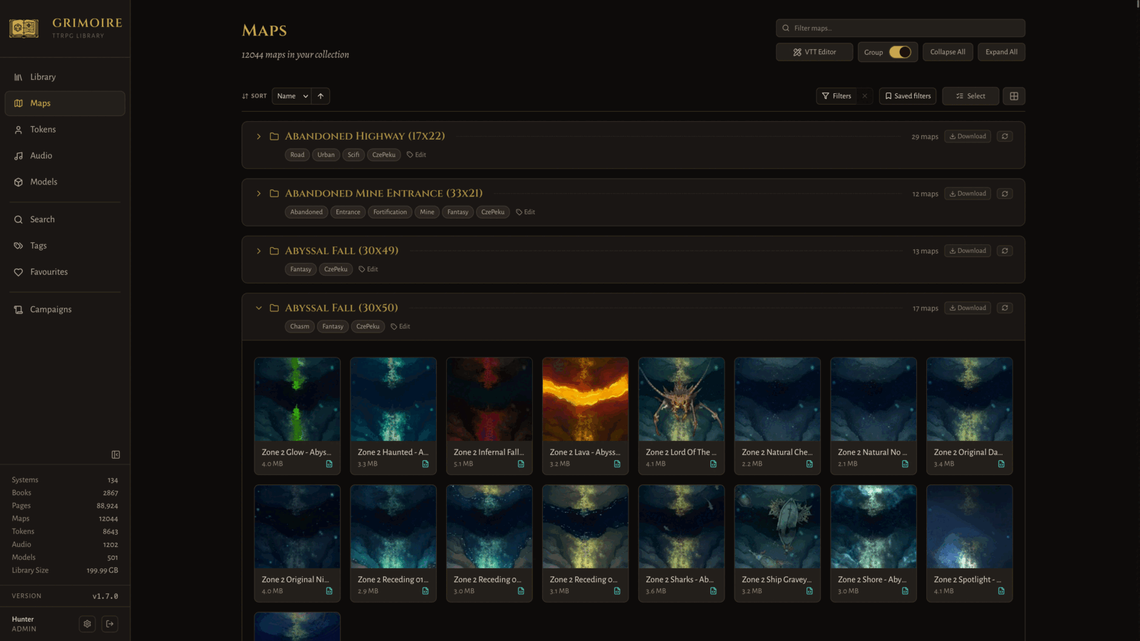The width and height of the screenshot is (1140, 641).
Task: Click file icon on Zone 2 Original Ni card
Action: 329,591
